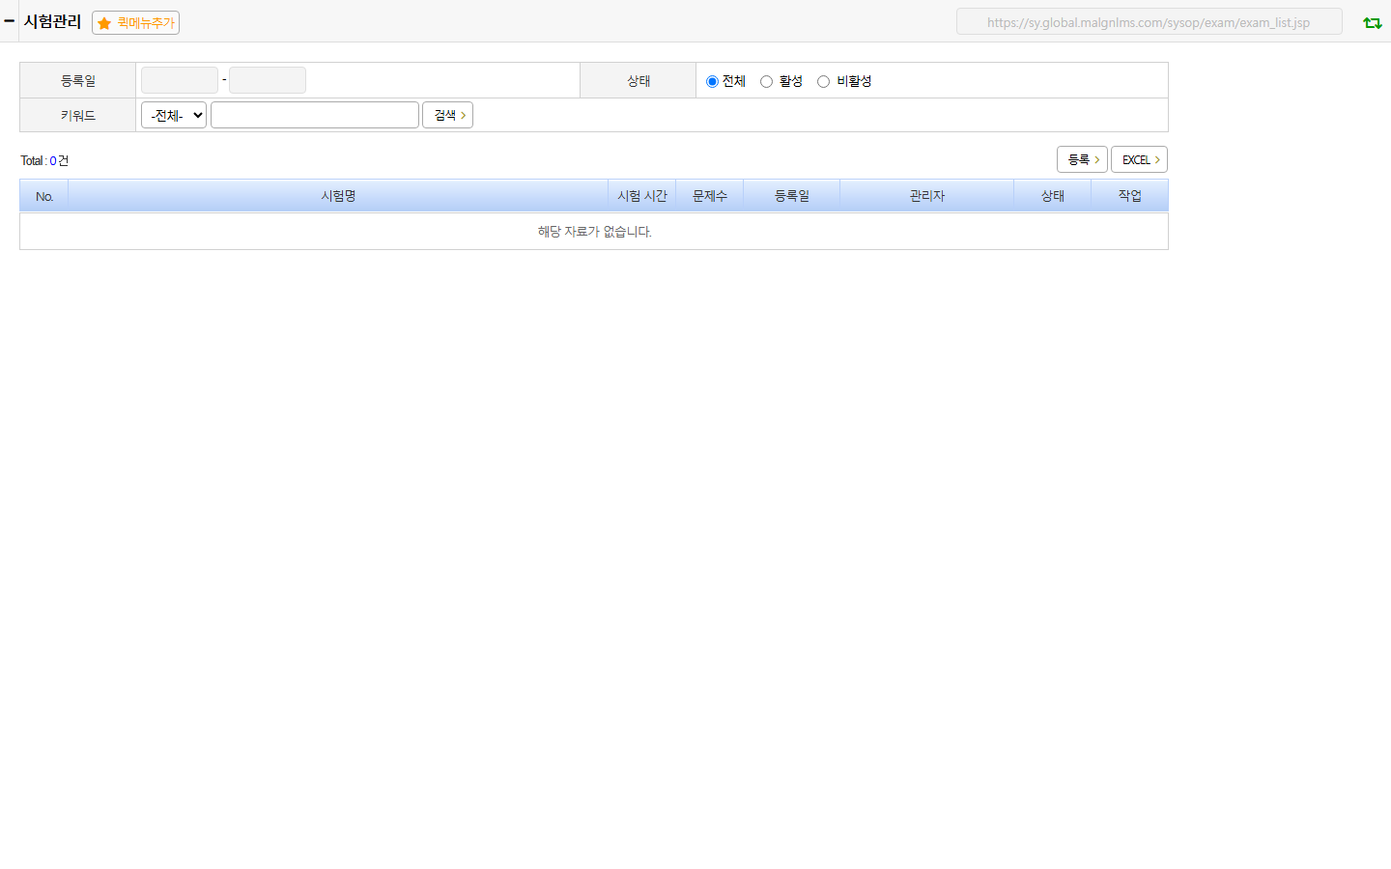Open the start registration date field
Screen dimensions: 1391x869
click(180, 80)
